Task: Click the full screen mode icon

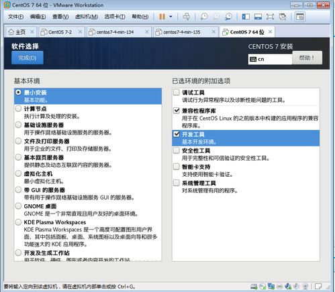Action: (270, 17)
